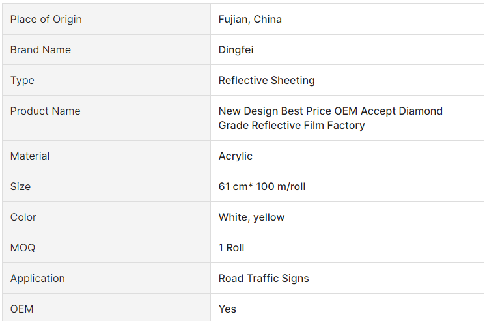Select the MOQ label cell

23,248
